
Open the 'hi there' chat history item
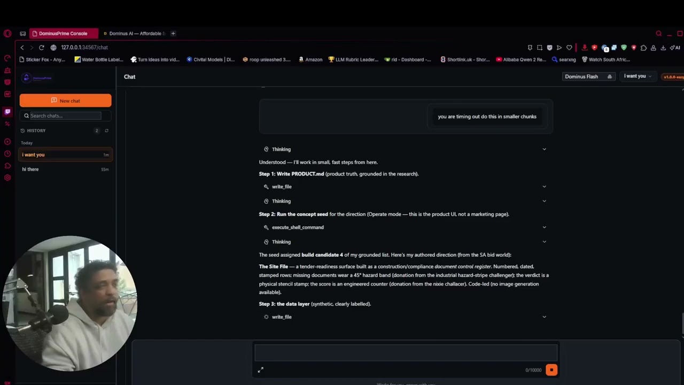point(66,170)
